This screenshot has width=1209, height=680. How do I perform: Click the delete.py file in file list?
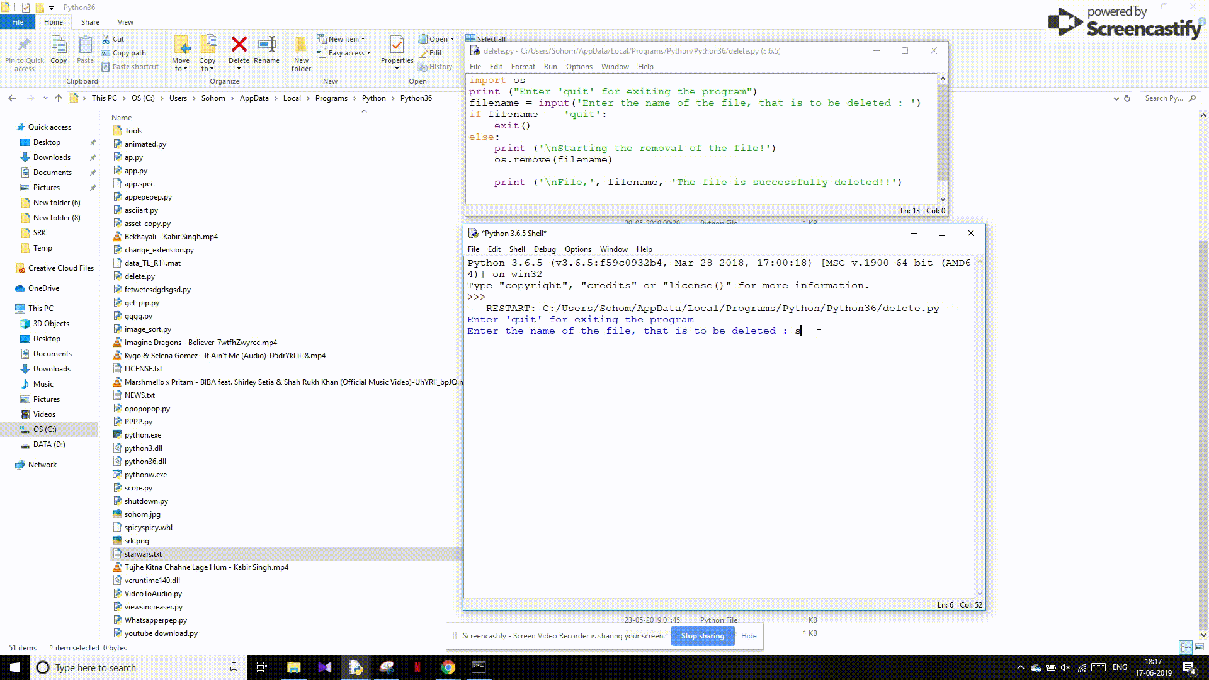click(x=140, y=276)
